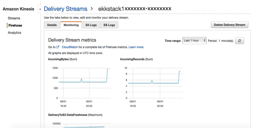Navigate to Streams in sidebar
Image resolution: width=256 pixels, height=128 pixels.
click(x=14, y=18)
